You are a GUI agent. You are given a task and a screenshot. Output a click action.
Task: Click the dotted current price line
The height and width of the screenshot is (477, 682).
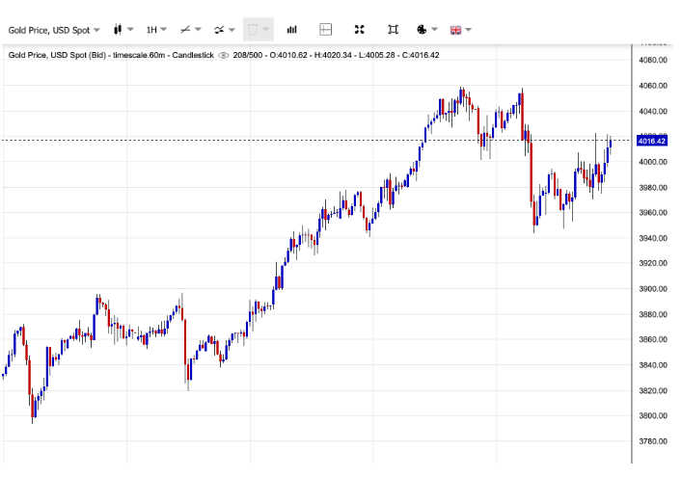coord(289,141)
